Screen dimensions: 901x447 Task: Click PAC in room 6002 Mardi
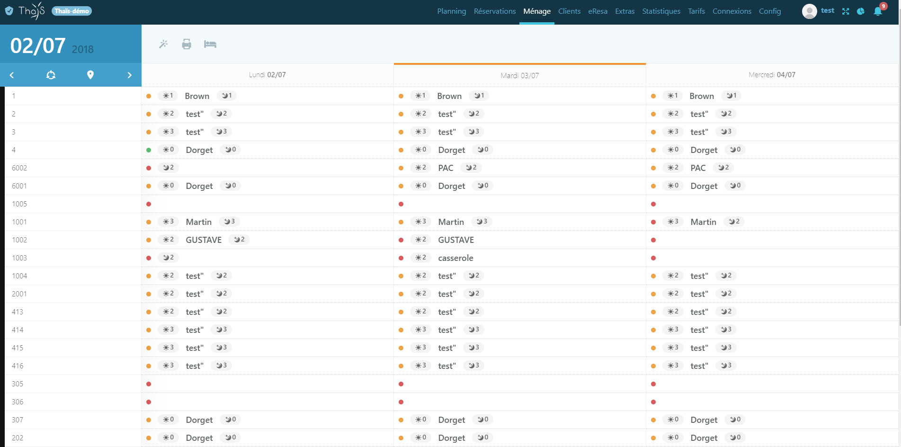pos(446,168)
